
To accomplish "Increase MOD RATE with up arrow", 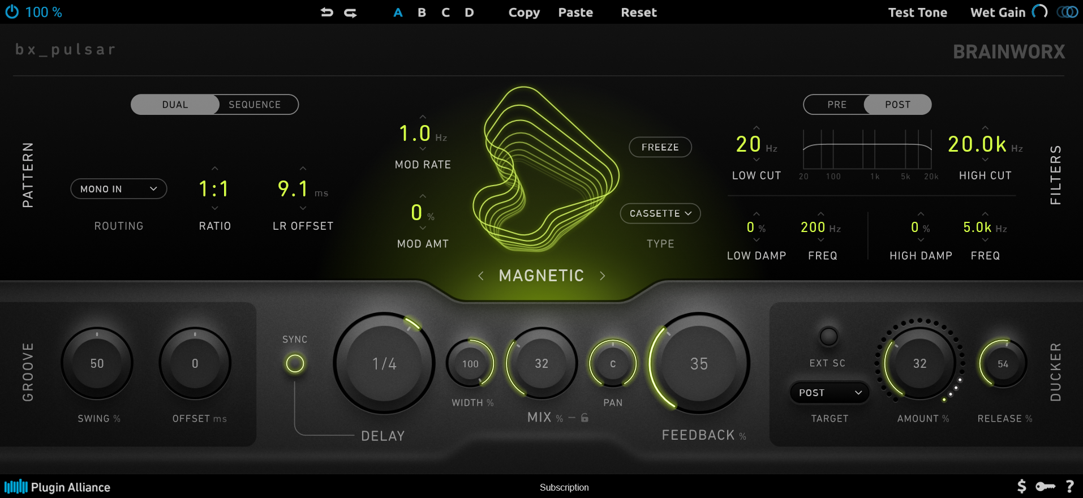I will coord(423,117).
